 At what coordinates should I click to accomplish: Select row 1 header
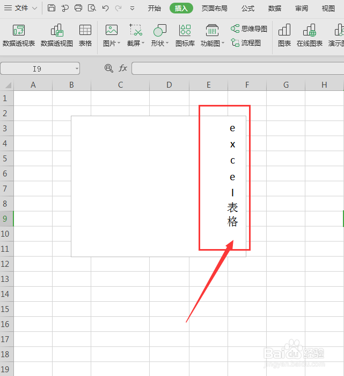click(x=6, y=98)
